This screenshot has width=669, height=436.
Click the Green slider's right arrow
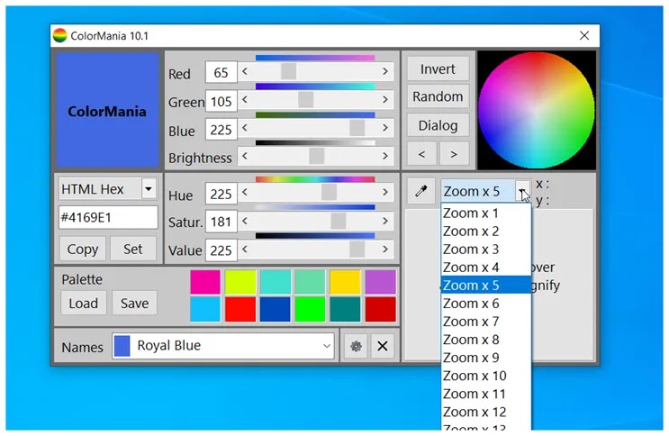385,100
